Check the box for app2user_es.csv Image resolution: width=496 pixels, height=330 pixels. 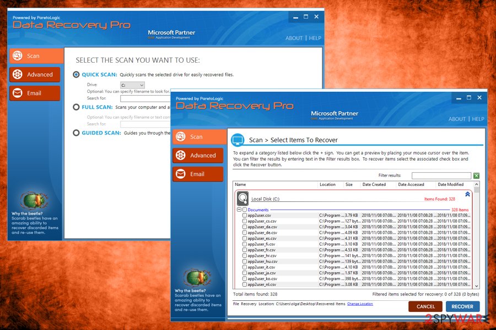245,238
